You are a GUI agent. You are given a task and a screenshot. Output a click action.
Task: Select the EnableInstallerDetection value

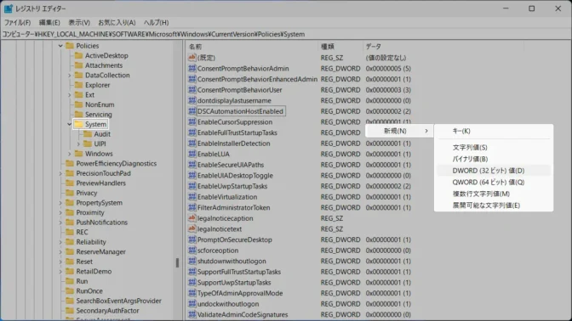point(234,143)
